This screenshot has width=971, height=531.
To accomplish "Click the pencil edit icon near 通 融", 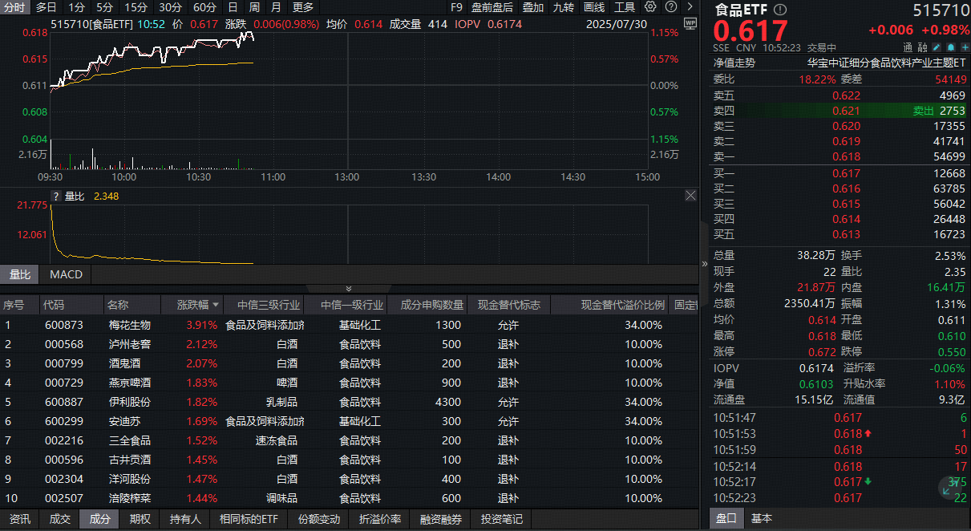I will pyautogui.click(x=936, y=47).
